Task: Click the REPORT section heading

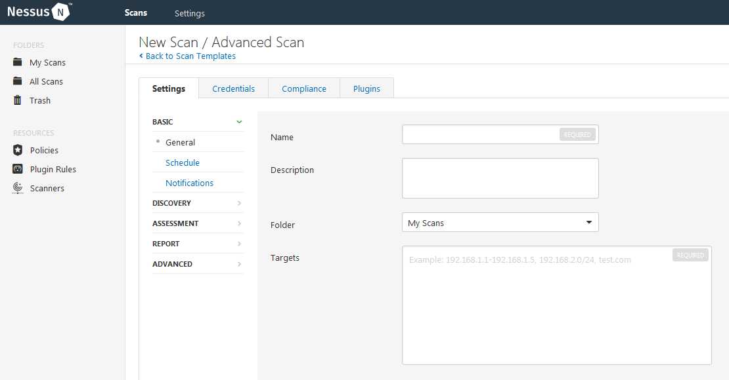Action: pos(166,244)
